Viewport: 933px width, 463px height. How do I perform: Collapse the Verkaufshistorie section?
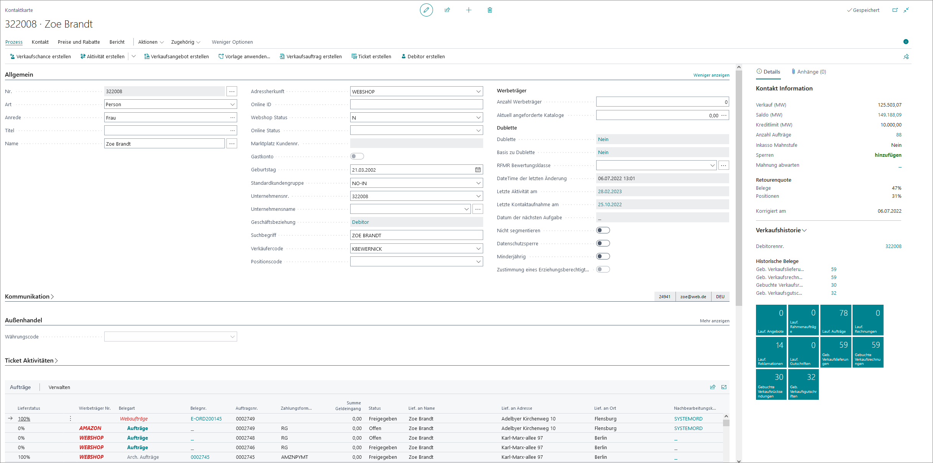(781, 230)
